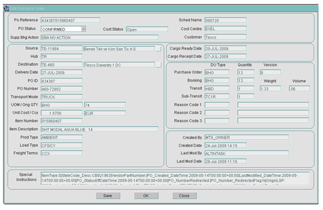The image size is (323, 210).
Task: Click the Weight field 1.33
Action: [x=270, y=88]
